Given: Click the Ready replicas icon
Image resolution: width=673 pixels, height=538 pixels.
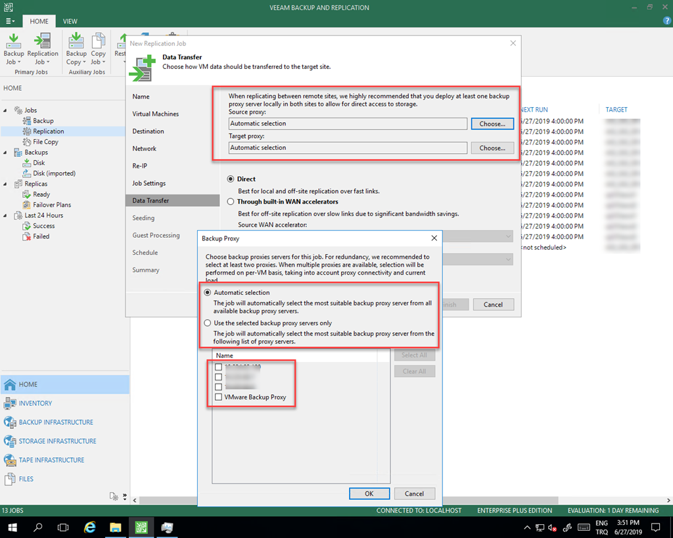Looking at the screenshot, I should (26, 194).
